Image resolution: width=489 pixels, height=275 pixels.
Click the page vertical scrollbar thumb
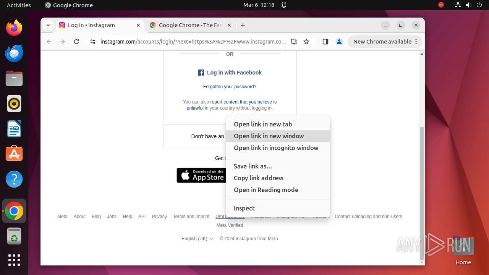422,193
